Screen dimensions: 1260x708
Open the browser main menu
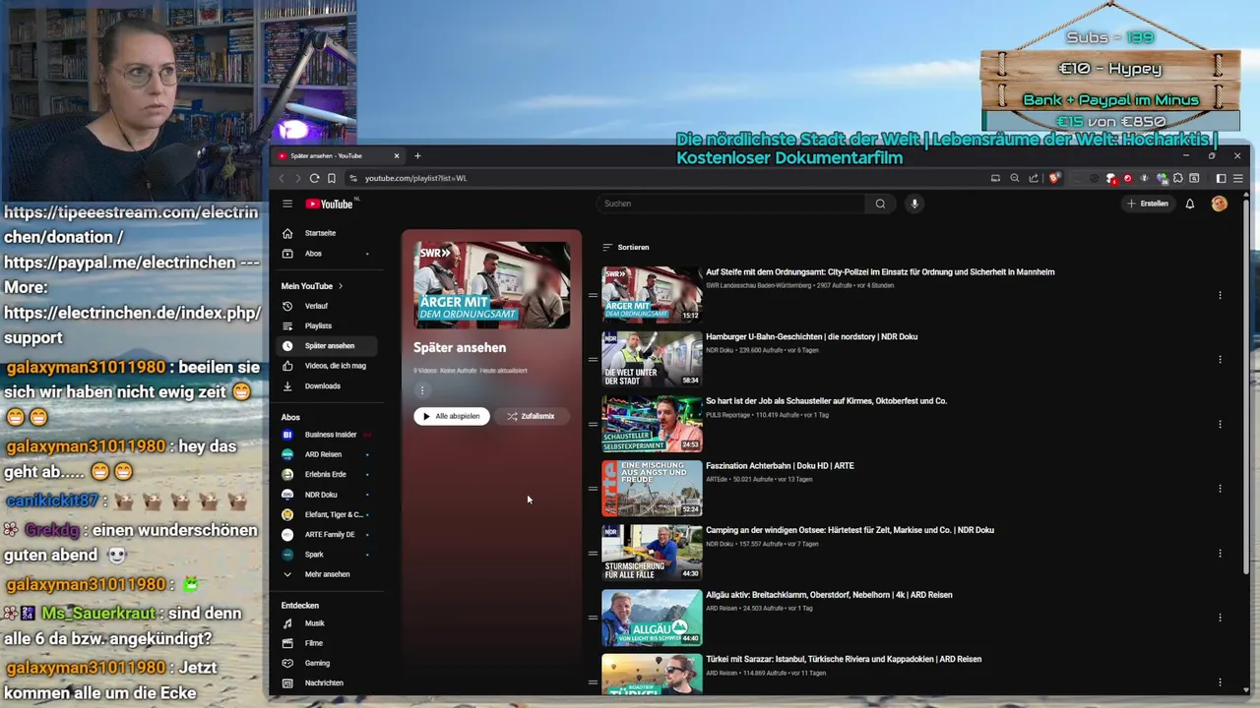point(1238,178)
